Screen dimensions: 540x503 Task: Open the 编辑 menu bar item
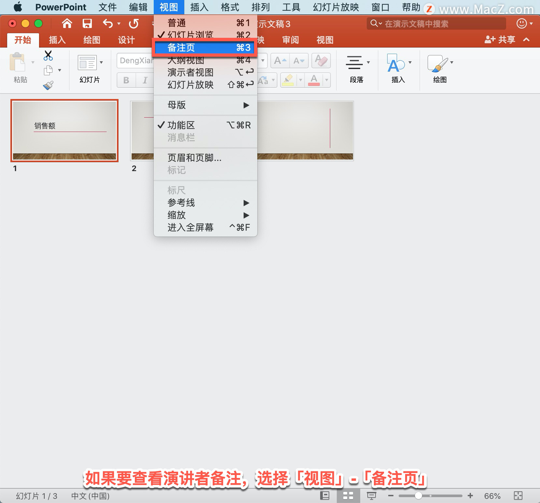tap(138, 7)
